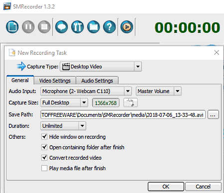The height and width of the screenshot is (193, 224).
Task: Start a new recording task icon
Action: 12,27
